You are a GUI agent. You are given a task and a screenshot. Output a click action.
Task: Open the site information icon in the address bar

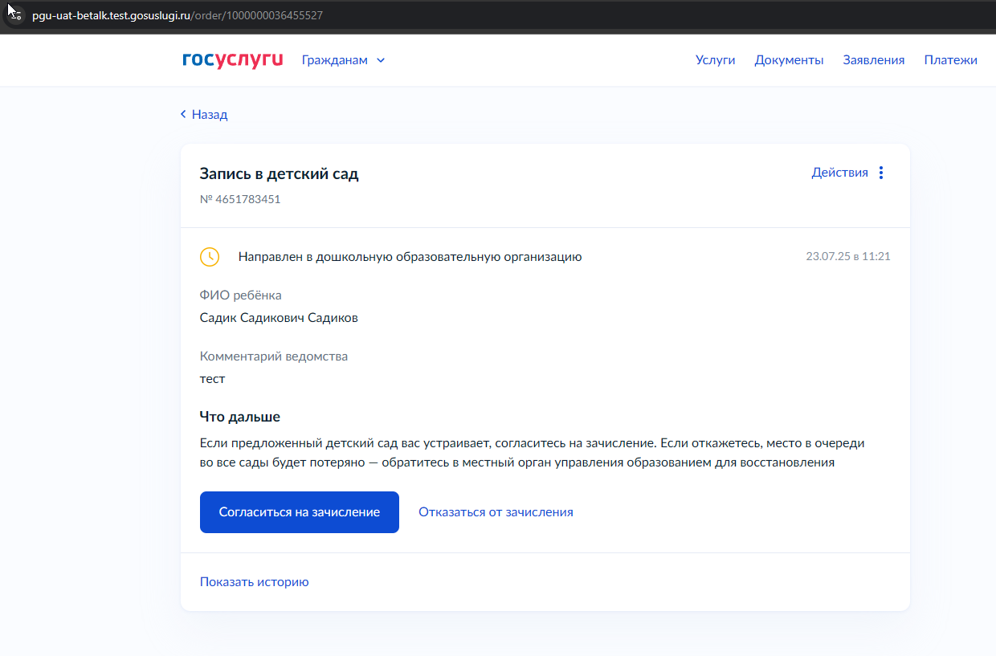coord(14,15)
